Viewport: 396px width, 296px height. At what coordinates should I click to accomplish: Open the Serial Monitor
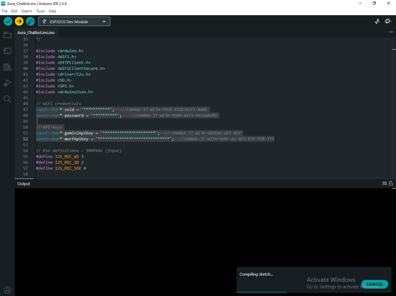tap(388, 21)
